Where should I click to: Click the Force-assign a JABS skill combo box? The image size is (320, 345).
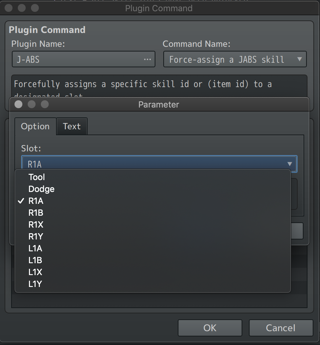235,59
